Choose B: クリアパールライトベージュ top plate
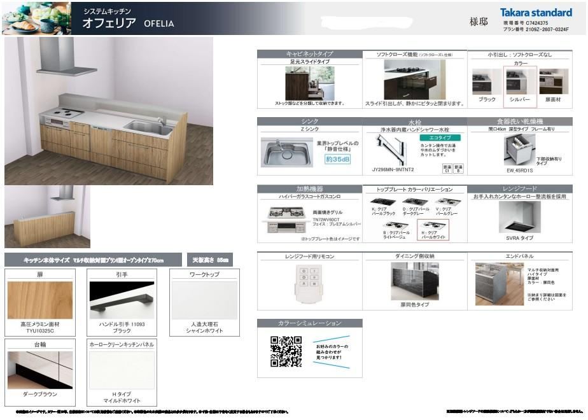 [x=396, y=230]
